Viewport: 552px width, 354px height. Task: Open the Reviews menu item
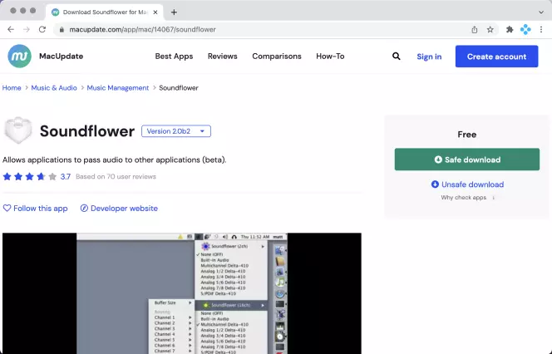click(x=223, y=57)
